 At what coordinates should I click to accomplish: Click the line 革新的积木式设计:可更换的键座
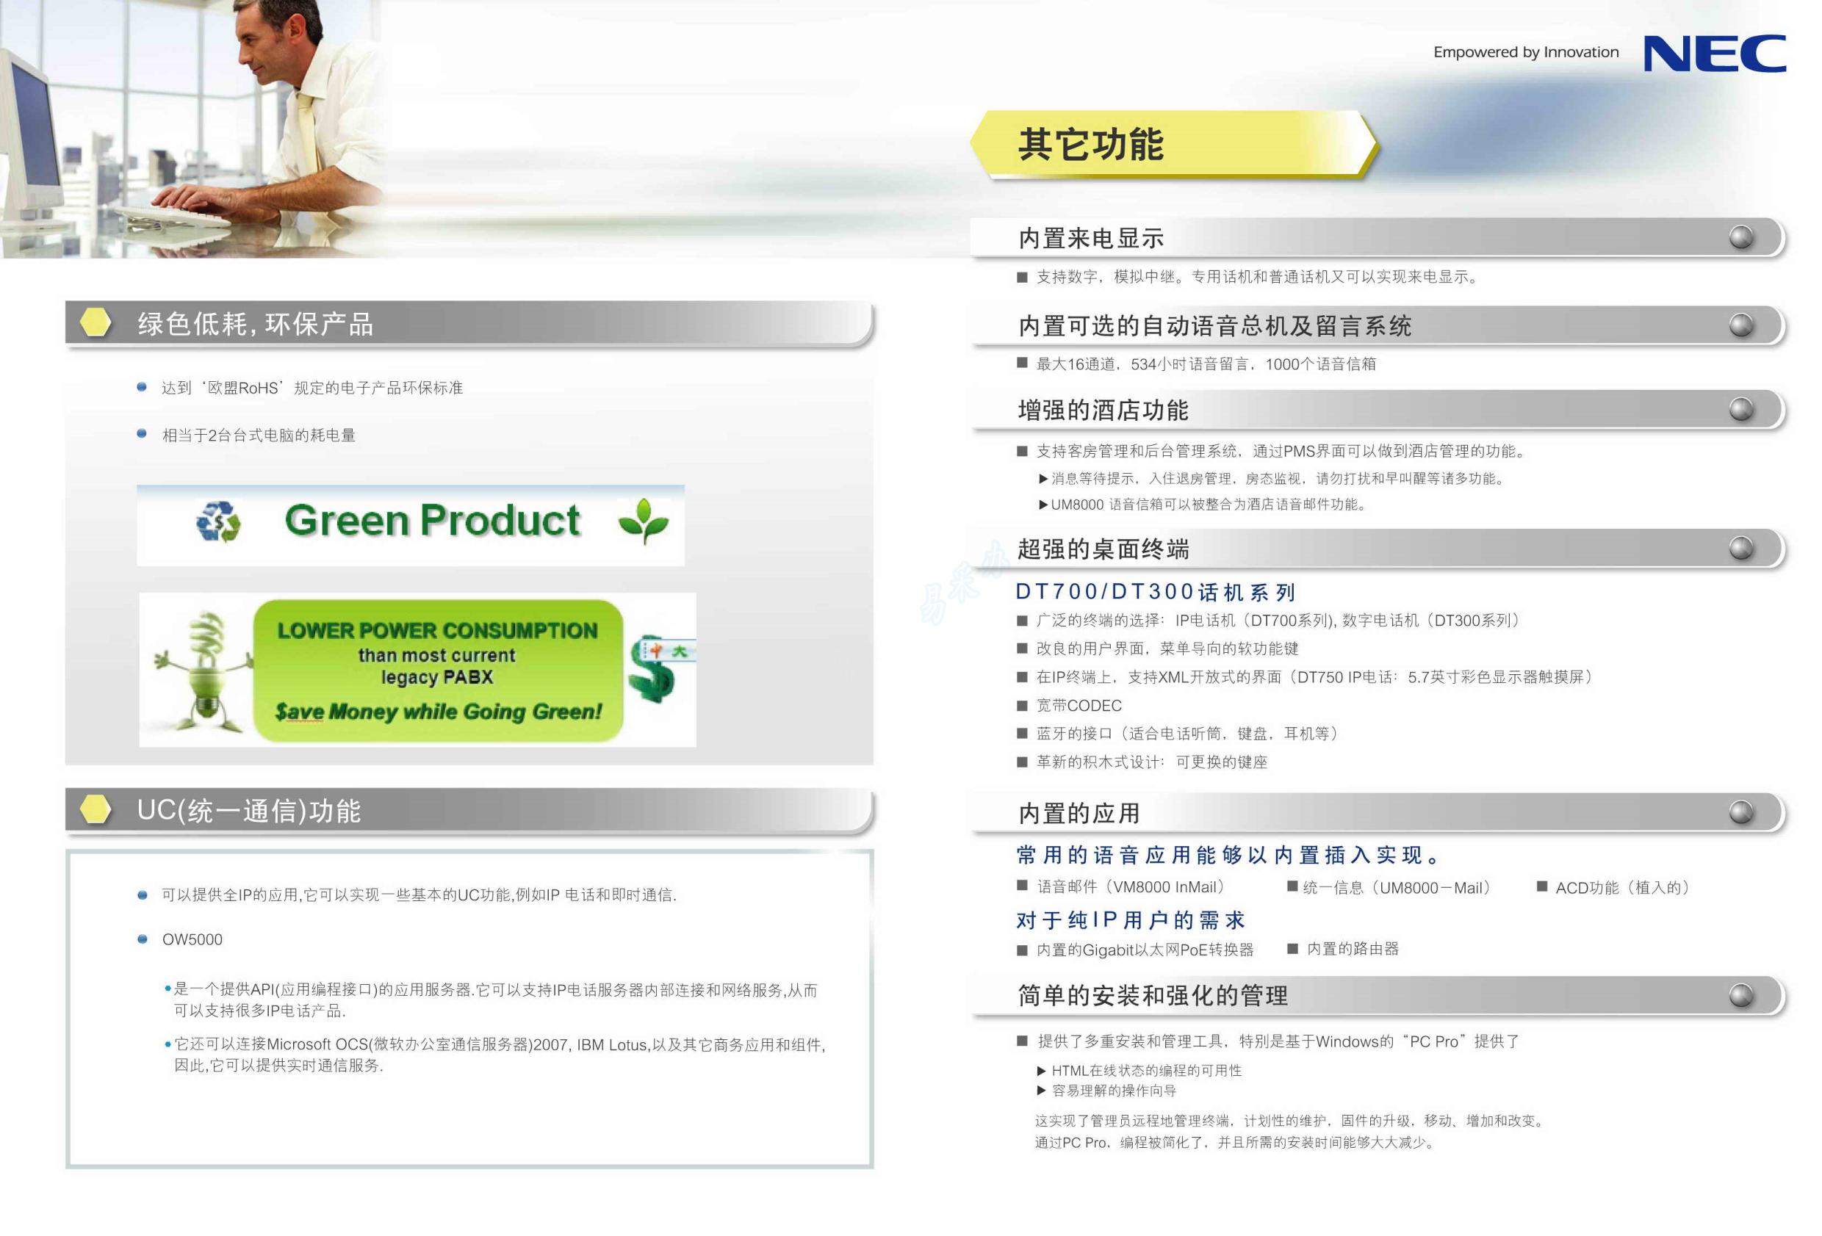[x=1152, y=762]
